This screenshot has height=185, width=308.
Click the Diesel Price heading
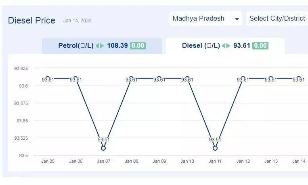tap(31, 21)
